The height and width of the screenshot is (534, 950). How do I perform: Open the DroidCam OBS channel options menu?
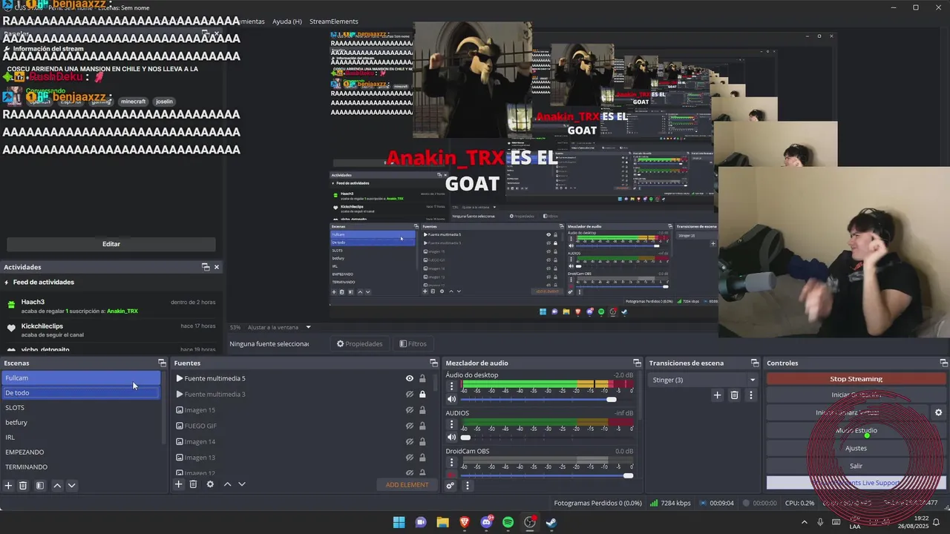click(451, 463)
